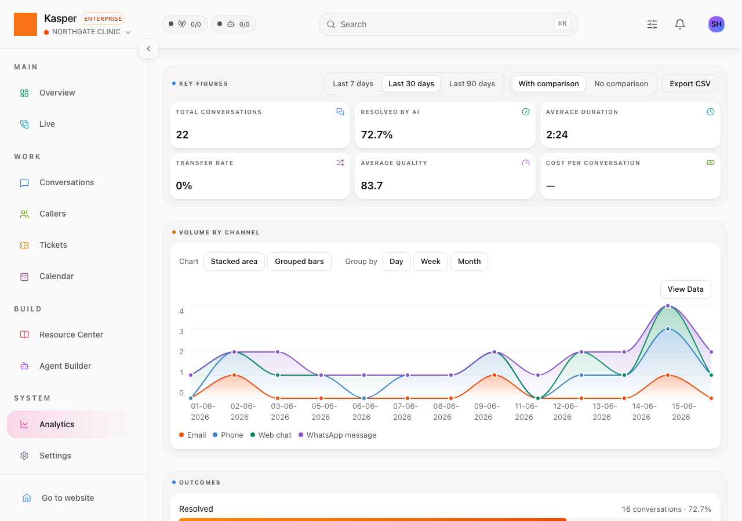Click the '72.7%' resolved by AI value

coord(377,135)
